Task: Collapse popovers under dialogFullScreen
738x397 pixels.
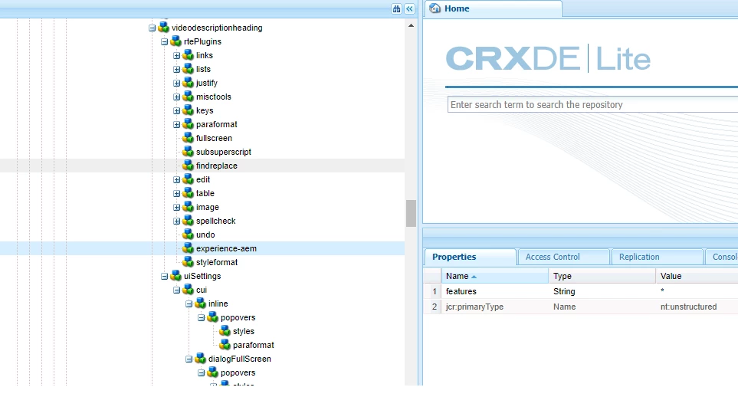Action: tap(201, 373)
